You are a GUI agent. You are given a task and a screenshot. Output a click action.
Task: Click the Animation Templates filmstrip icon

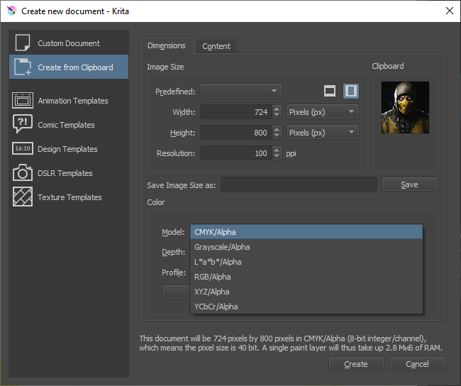[x=23, y=101]
